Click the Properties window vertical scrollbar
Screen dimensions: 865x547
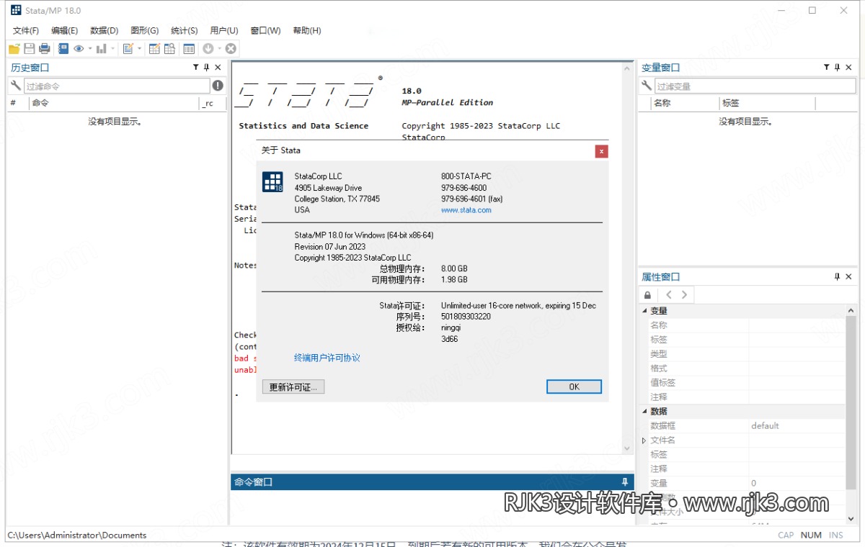(x=852, y=414)
